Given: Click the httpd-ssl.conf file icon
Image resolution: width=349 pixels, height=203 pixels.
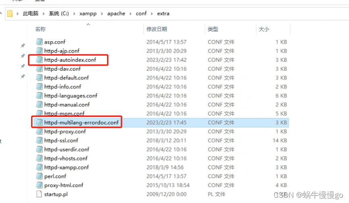Looking at the screenshot, I should [39, 140].
